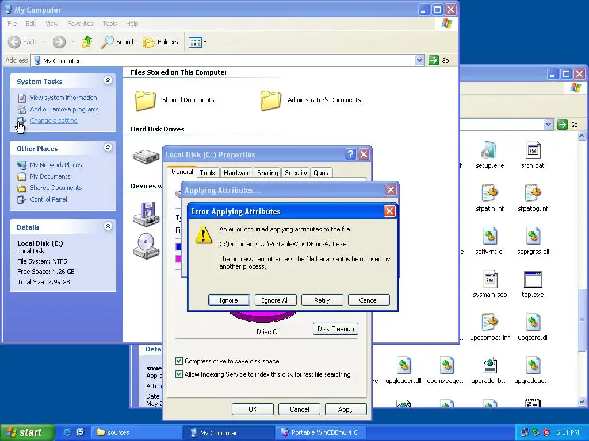Click Cancel in Local Disk Properties

(x=299, y=409)
